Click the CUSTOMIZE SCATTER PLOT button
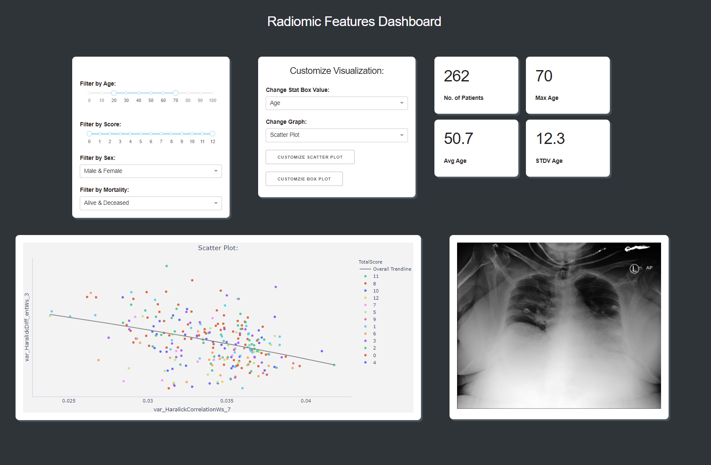711x465 pixels. [x=310, y=157]
